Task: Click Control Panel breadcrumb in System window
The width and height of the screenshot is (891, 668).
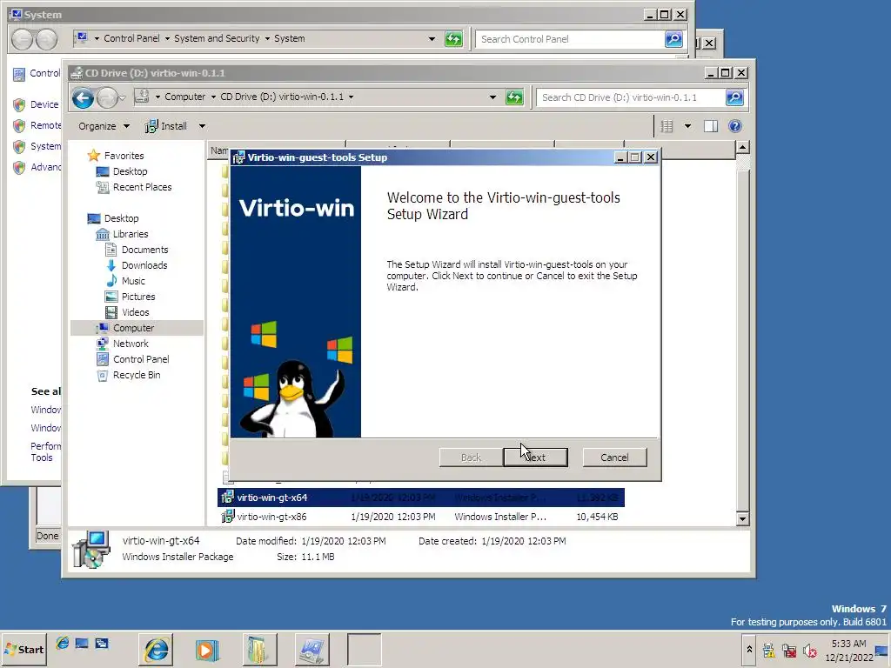Action: (131, 38)
